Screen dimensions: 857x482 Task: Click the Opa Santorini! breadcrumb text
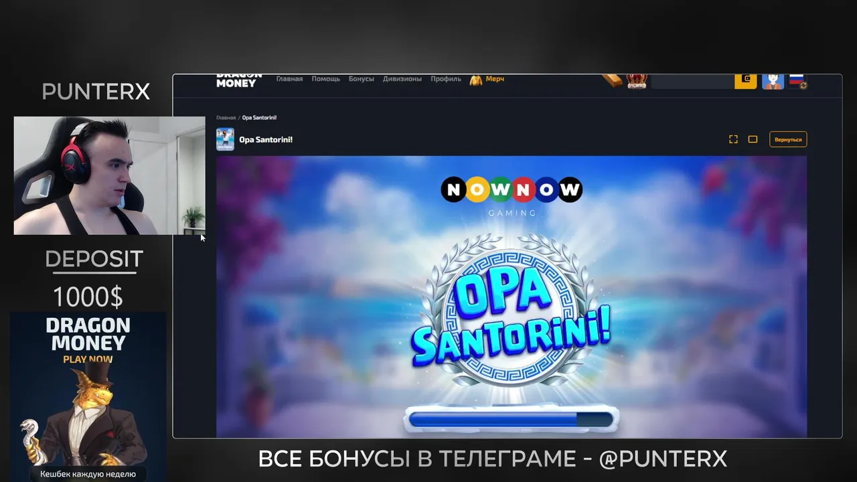(x=259, y=118)
